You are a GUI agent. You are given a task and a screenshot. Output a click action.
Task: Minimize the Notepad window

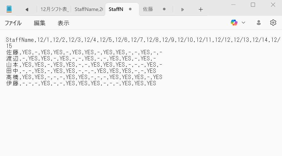pyautogui.click(x=234, y=5)
